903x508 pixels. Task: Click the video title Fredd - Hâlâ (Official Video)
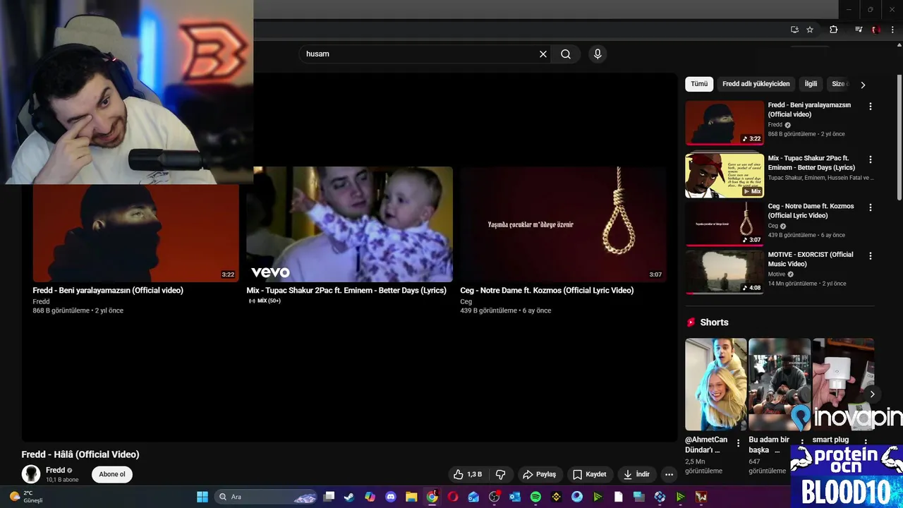click(x=80, y=454)
